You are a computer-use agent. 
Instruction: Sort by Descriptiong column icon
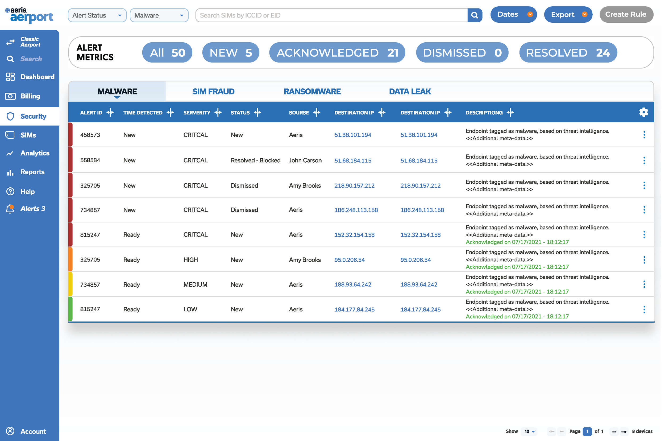[x=510, y=113]
